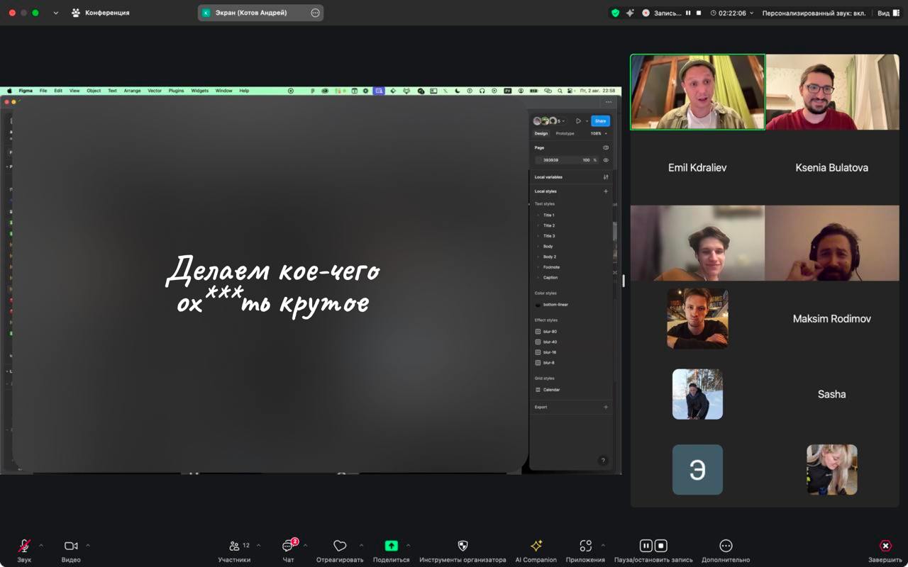908x567 pixels.
Task: Open the Приложения apps icon
Action: [585, 546]
